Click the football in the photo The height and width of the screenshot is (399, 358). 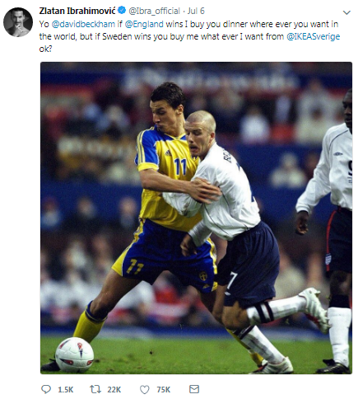coord(75,355)
